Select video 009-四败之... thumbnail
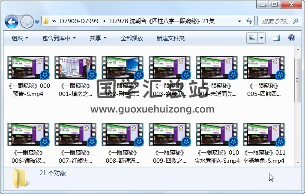 click(170, 134)
